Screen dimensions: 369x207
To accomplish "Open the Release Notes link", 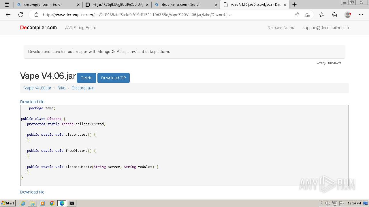I will 281,28.
